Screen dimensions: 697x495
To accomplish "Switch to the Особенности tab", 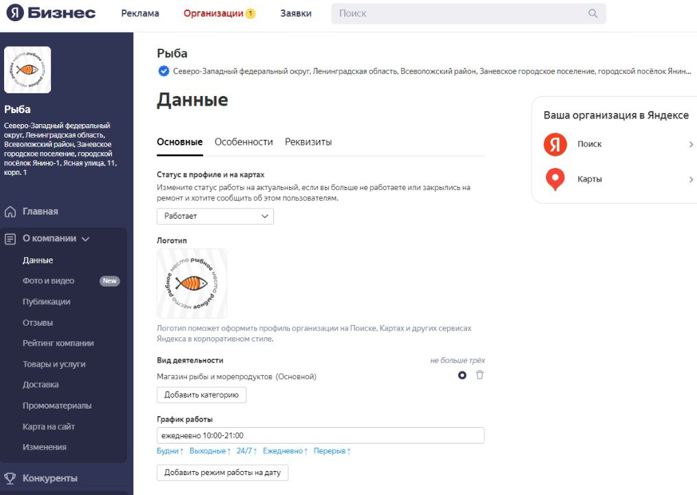I will 244,142.
